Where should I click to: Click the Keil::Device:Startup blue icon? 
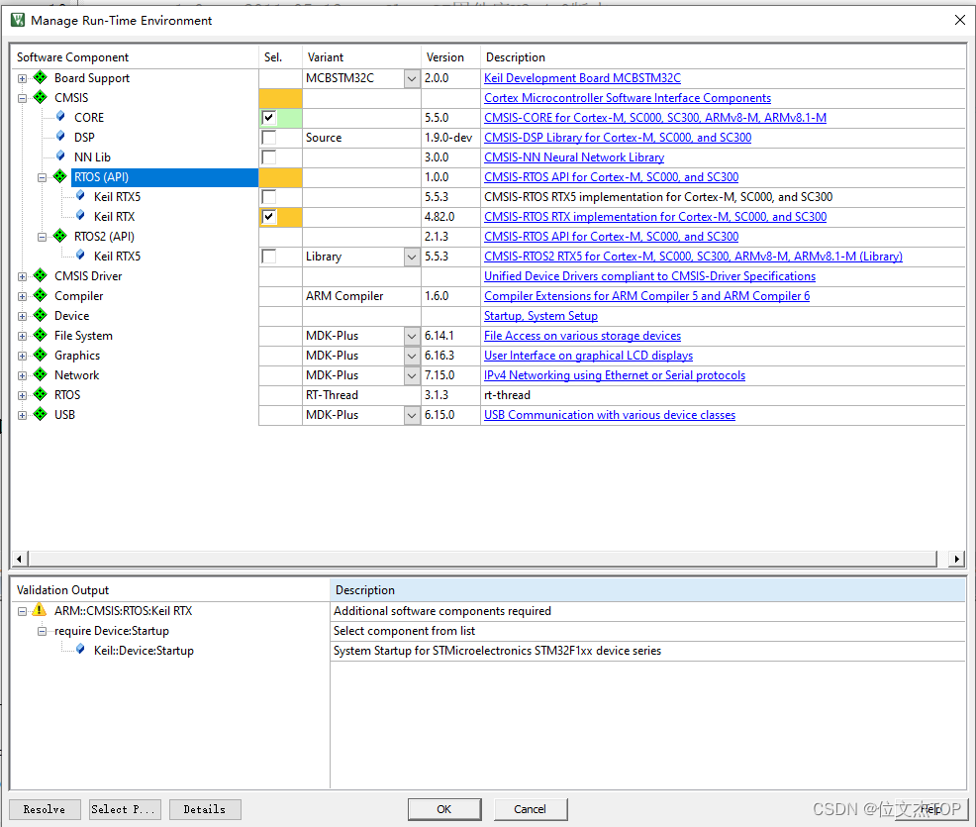(x=80, y=650)
